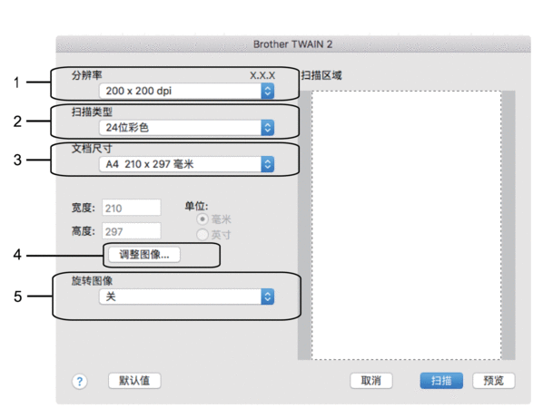The image size is (553, 418).
Task: Click the 宽度 input field
Action: point(133,208)
